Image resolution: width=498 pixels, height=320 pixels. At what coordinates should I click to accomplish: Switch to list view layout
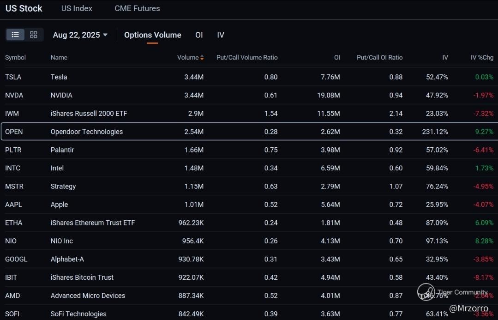[15, 35]
